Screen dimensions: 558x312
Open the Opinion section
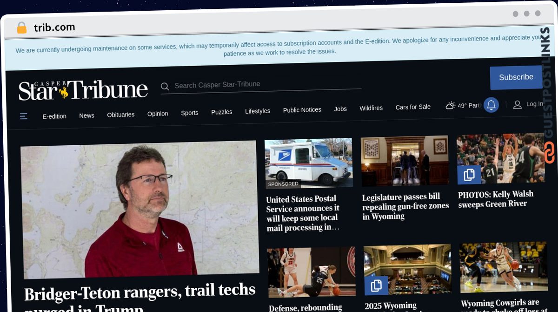tap(158, 113)
